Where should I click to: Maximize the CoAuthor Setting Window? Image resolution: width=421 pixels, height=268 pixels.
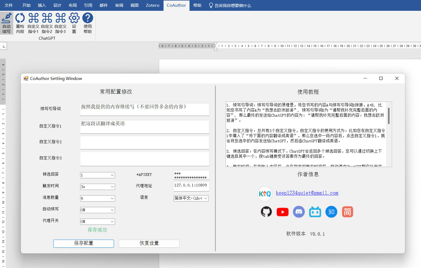click(x=381, y=78)
